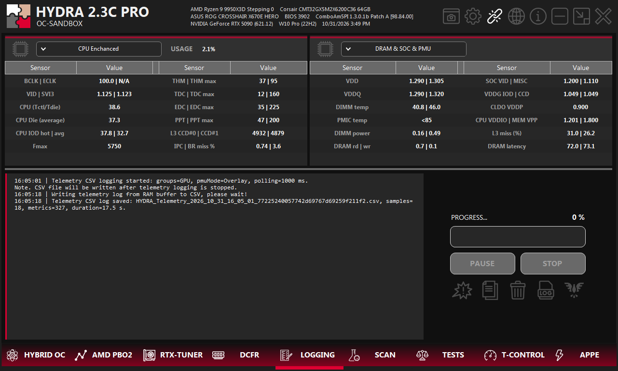Click inside the telemetry log output area
The image size is (618, 371).
click(x=215, y=257)
